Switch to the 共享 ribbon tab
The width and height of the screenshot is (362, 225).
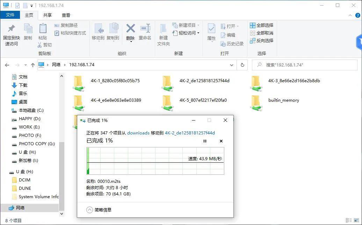(x=48, y=15)
